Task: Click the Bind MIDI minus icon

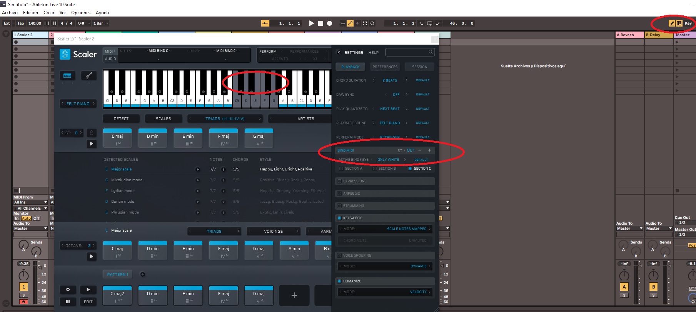Action: [x=420, y=150]
